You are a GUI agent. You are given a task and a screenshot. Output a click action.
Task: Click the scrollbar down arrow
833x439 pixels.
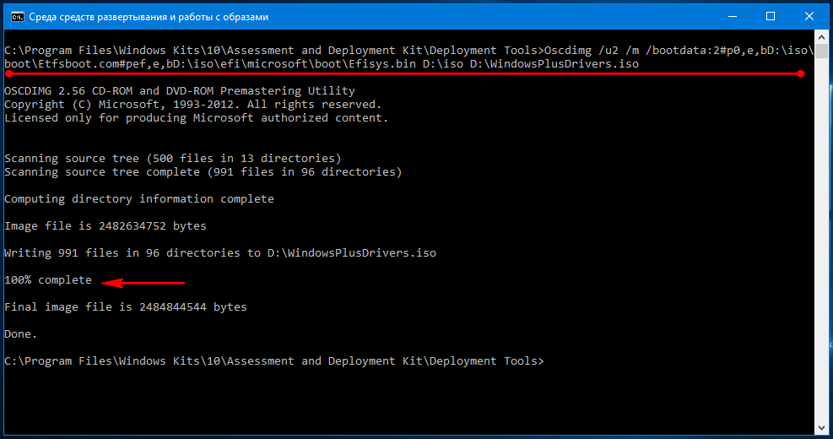[821, 428]
